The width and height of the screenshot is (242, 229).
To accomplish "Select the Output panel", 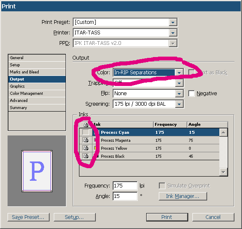I will tap(37, 79).
